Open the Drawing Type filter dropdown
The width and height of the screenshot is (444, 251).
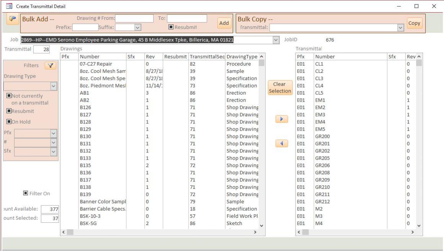[x=54, y=86]
